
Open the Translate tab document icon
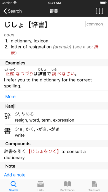click(x=94, y=184)
